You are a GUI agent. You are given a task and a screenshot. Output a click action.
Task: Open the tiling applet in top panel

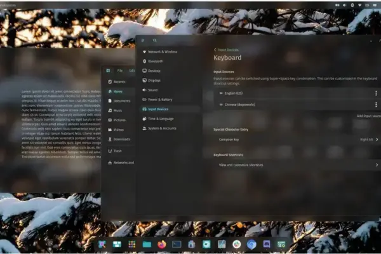tap(337, 5)
